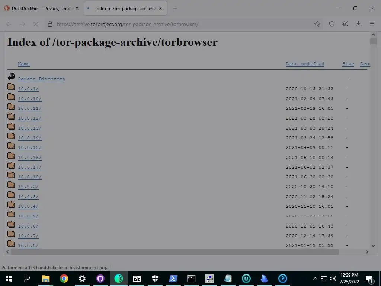Viewport: 381px width, 286px height.
Task: Click the folder icon beside 10.0.14/
Action: pos(11,136)
